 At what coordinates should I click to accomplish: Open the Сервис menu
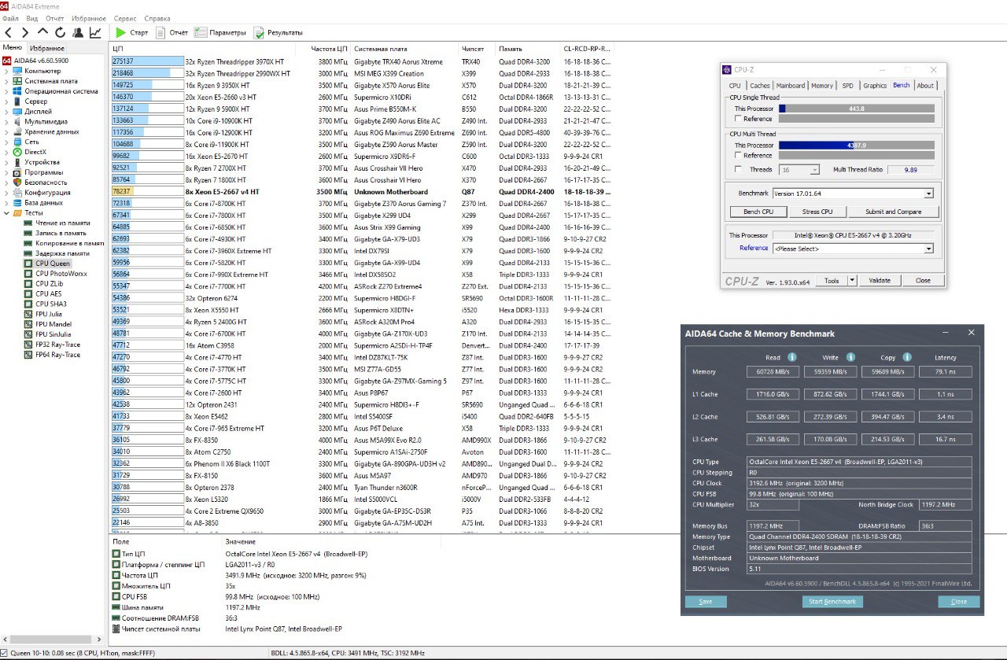click(125, 18)
